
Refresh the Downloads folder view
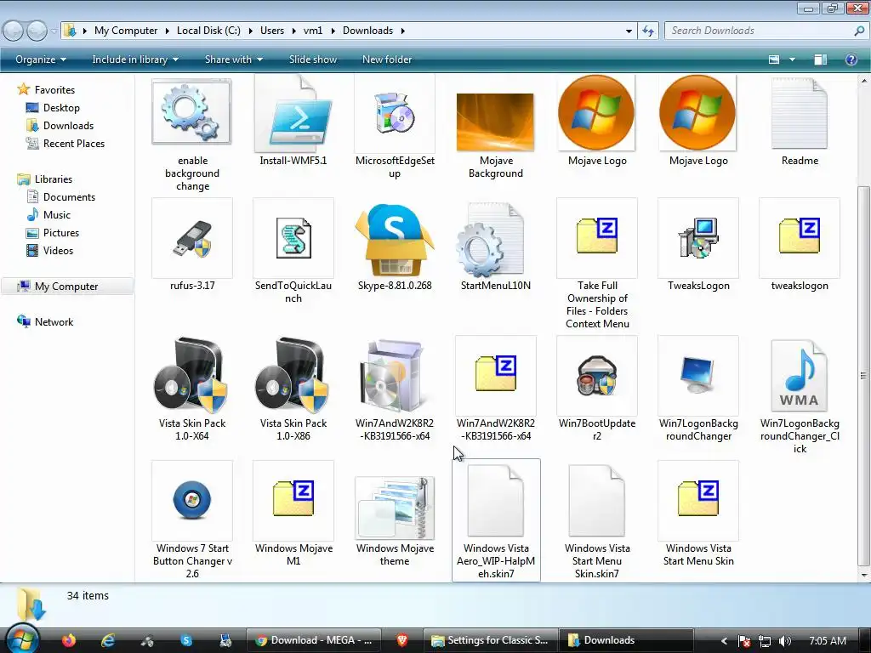647,31
